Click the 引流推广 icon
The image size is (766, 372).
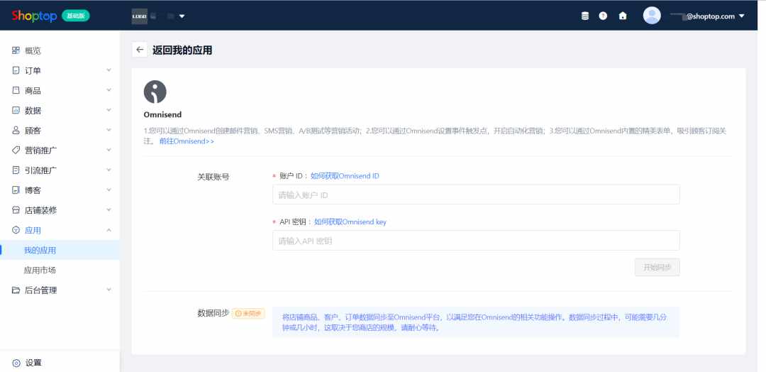pos(16,170)
